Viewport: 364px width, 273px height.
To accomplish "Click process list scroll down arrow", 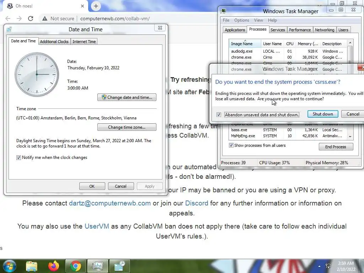I will [x=350, y=136].
